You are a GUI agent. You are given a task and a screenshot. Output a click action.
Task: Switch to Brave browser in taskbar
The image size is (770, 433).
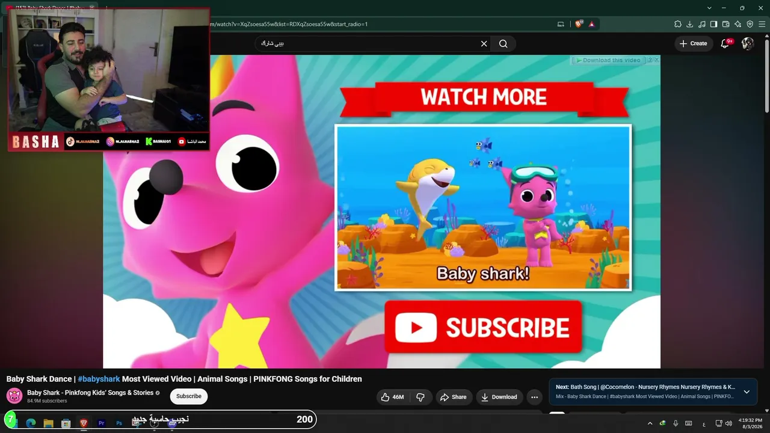pos(84,423)
